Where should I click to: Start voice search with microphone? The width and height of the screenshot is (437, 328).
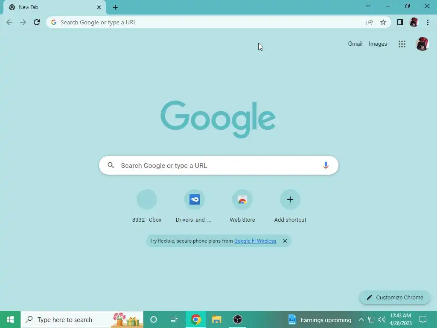click(x=326, y=165)
